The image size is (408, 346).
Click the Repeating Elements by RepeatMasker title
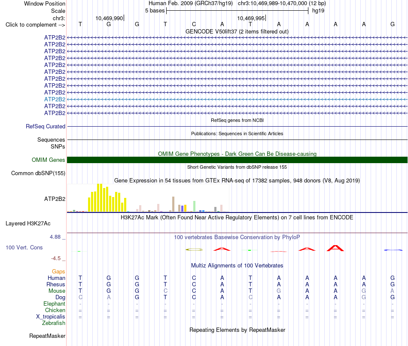click(x=237, y=330)
